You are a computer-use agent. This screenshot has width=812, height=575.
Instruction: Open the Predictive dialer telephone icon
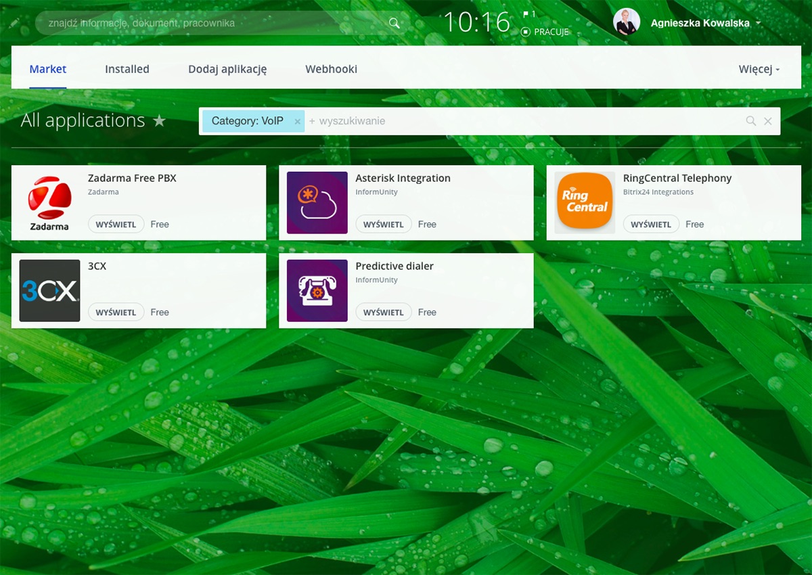[317, 291]
